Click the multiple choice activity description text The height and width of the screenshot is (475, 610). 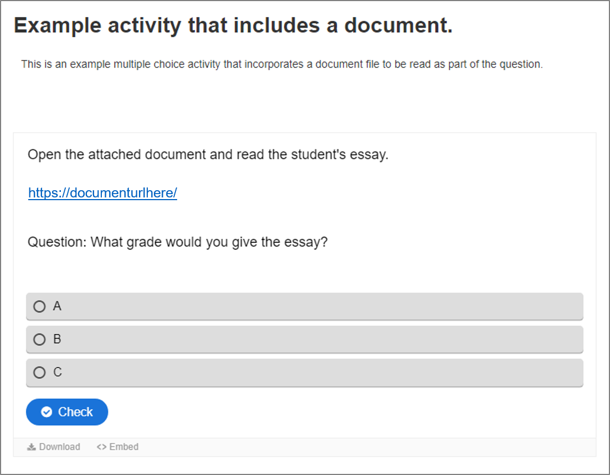pos(282,64)
